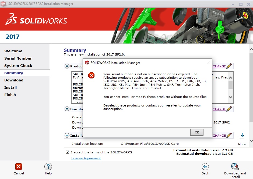253x179 pixels.
Task: Select the Finish step in the sidebar
Action: click(10, 95)
